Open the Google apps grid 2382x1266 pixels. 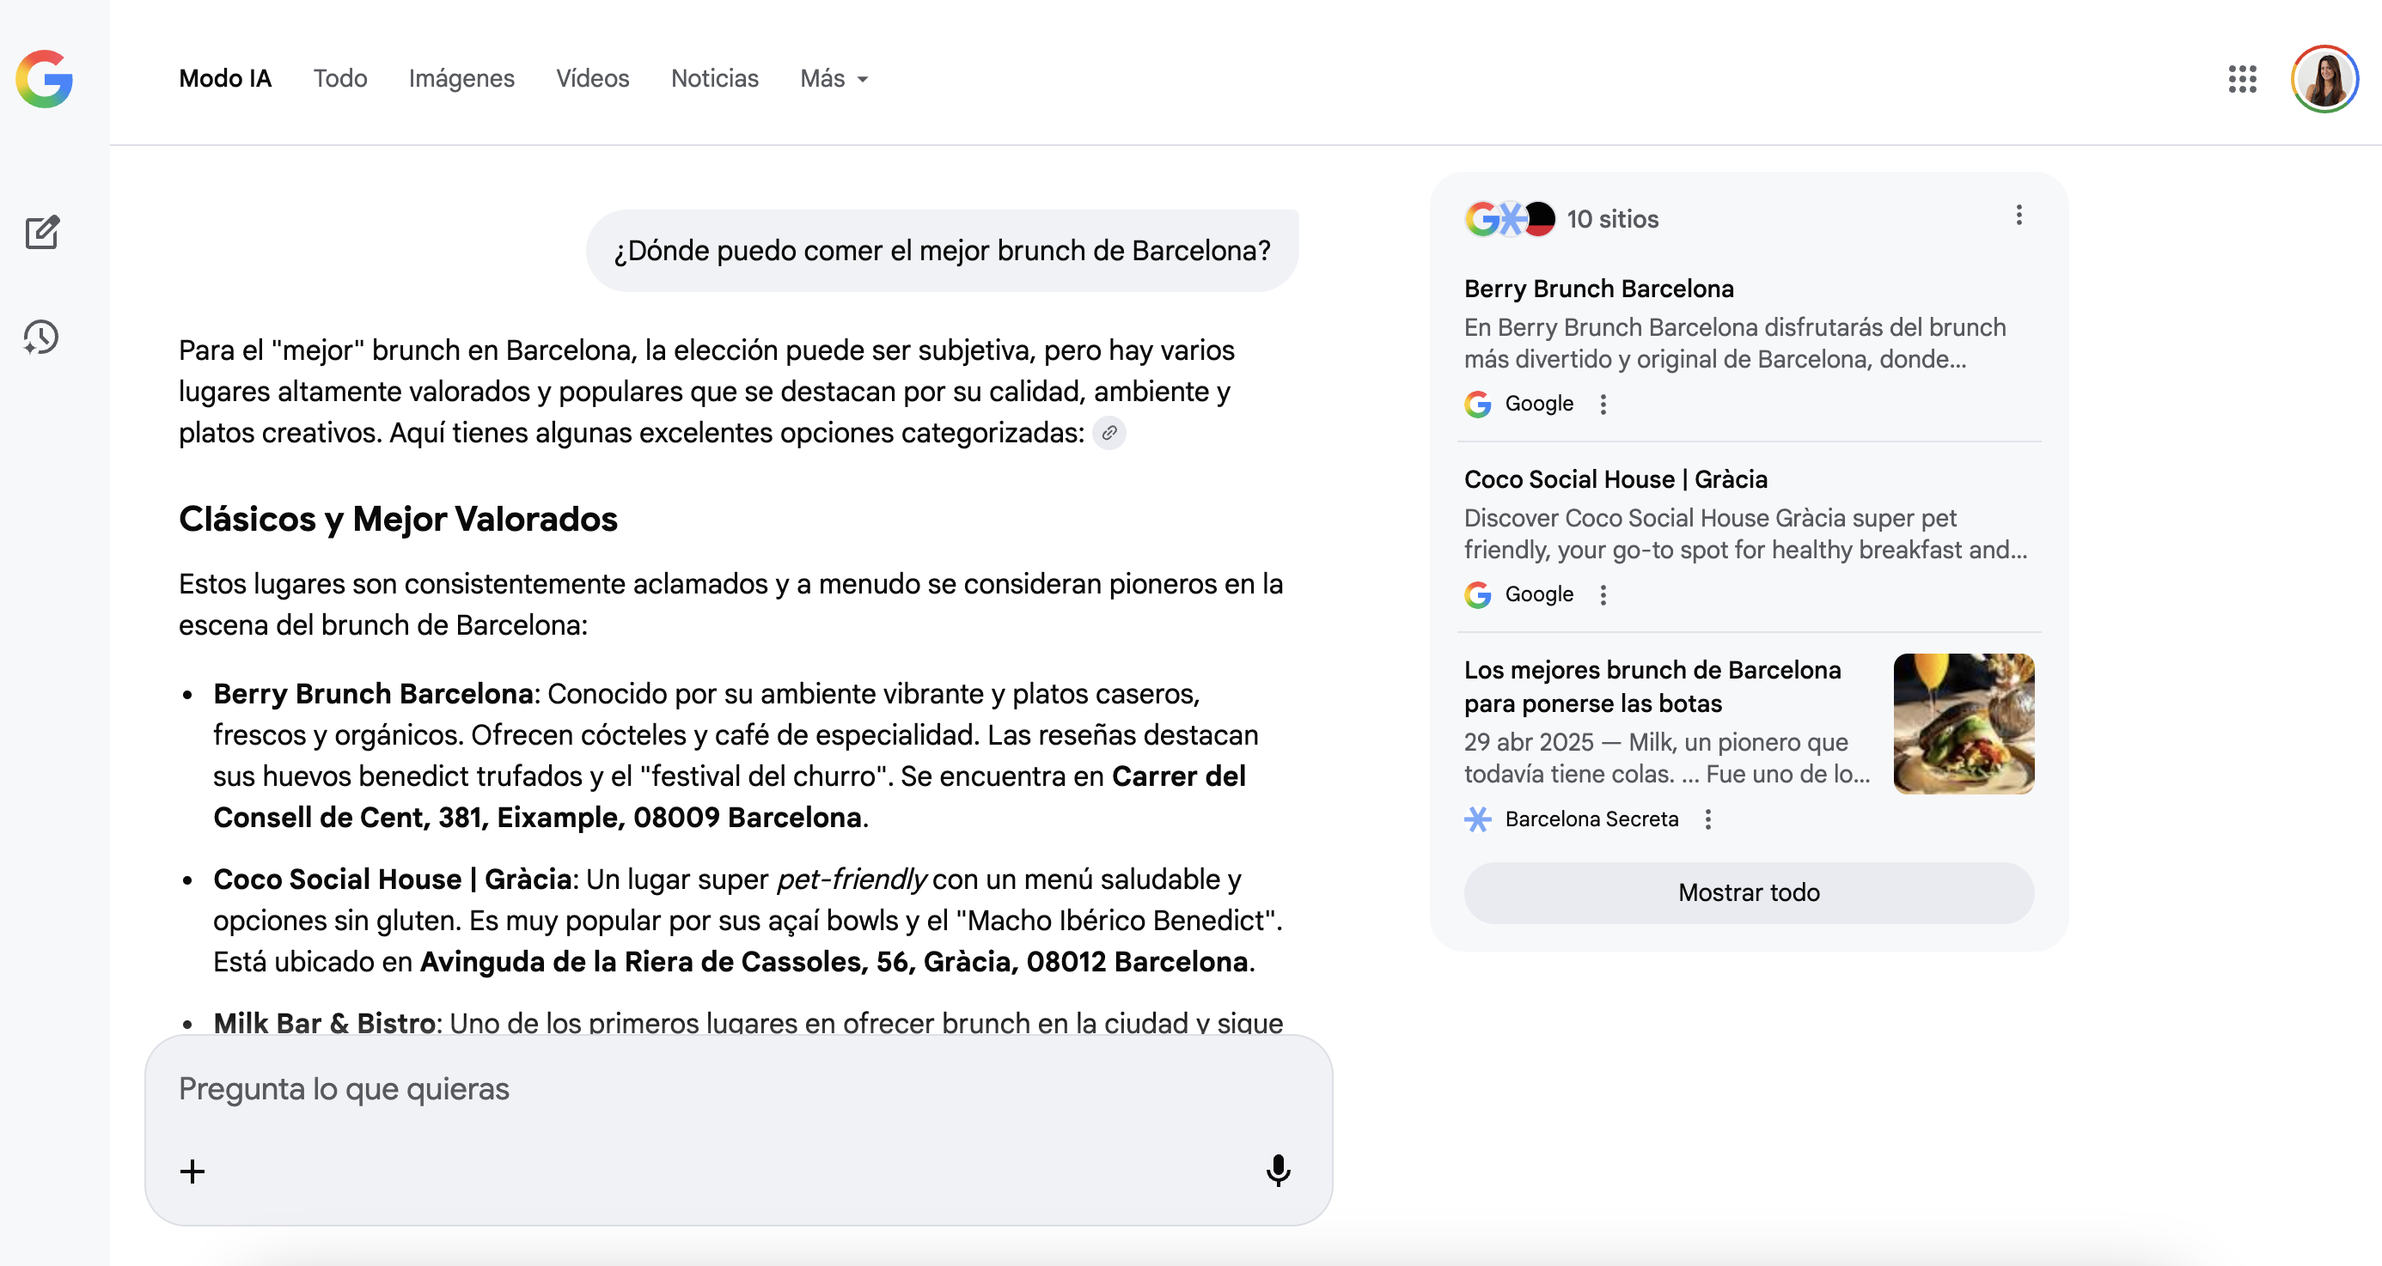(2241, 78)
